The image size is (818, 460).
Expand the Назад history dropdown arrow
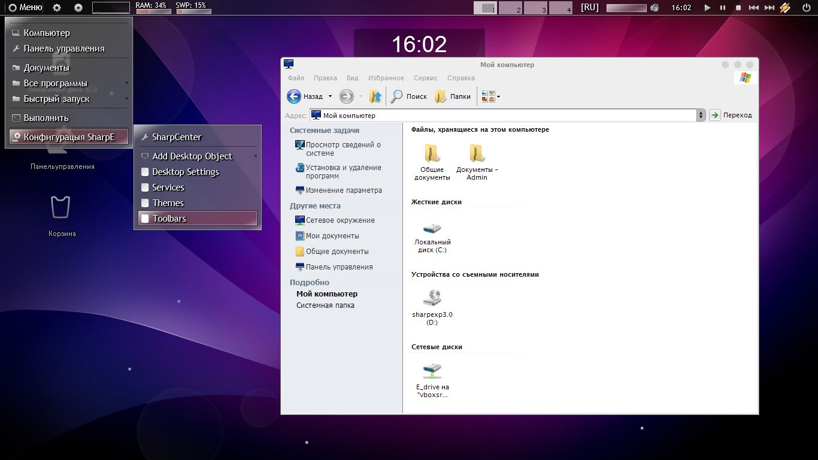coord(330,96)
